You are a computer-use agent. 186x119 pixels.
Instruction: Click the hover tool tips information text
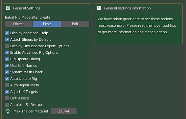click(x=137, y=25)
